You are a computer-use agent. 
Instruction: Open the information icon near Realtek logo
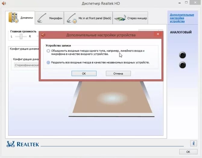tap(194, 143)
